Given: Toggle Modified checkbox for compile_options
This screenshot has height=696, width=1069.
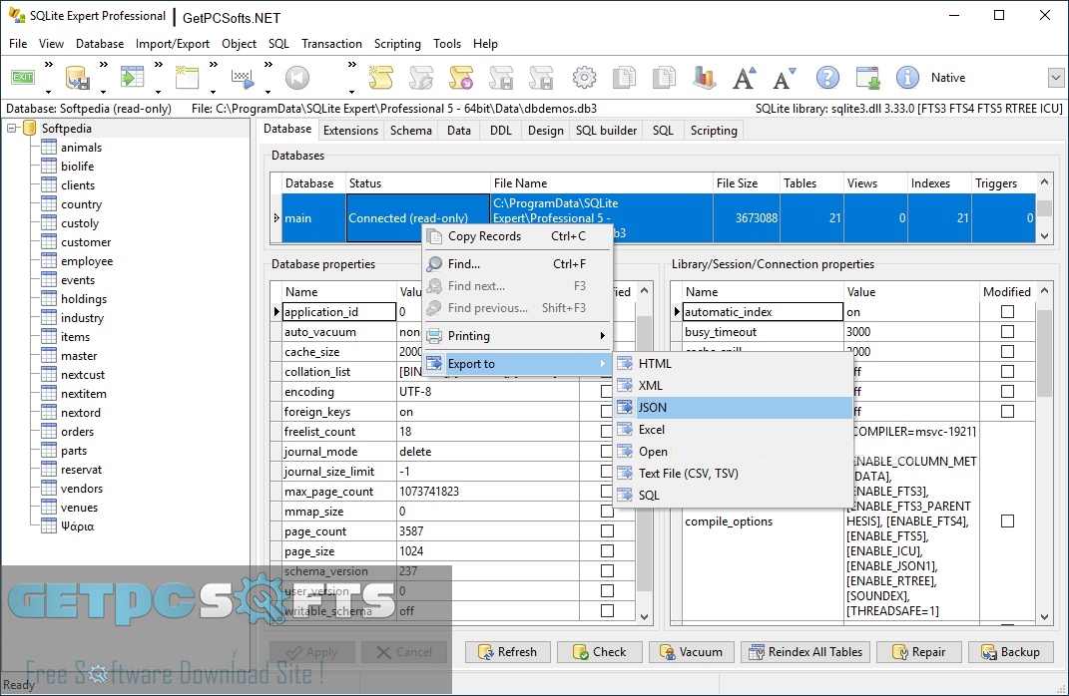Looking at the screenshot, I should (1007, 521).
